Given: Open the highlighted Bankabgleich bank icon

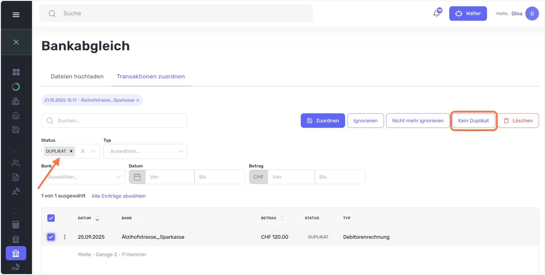Looking at the screenshot, I should pyautogui.click(x=16, y=253).
